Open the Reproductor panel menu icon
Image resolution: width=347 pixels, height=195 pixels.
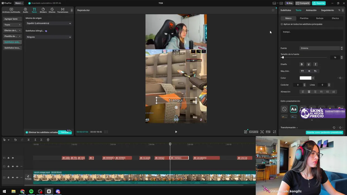[x=273, y=10]
